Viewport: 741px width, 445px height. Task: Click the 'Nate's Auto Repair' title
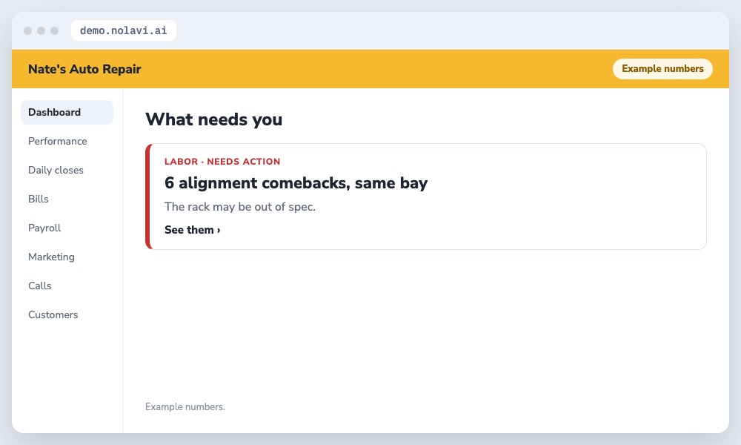coord(84,69)
